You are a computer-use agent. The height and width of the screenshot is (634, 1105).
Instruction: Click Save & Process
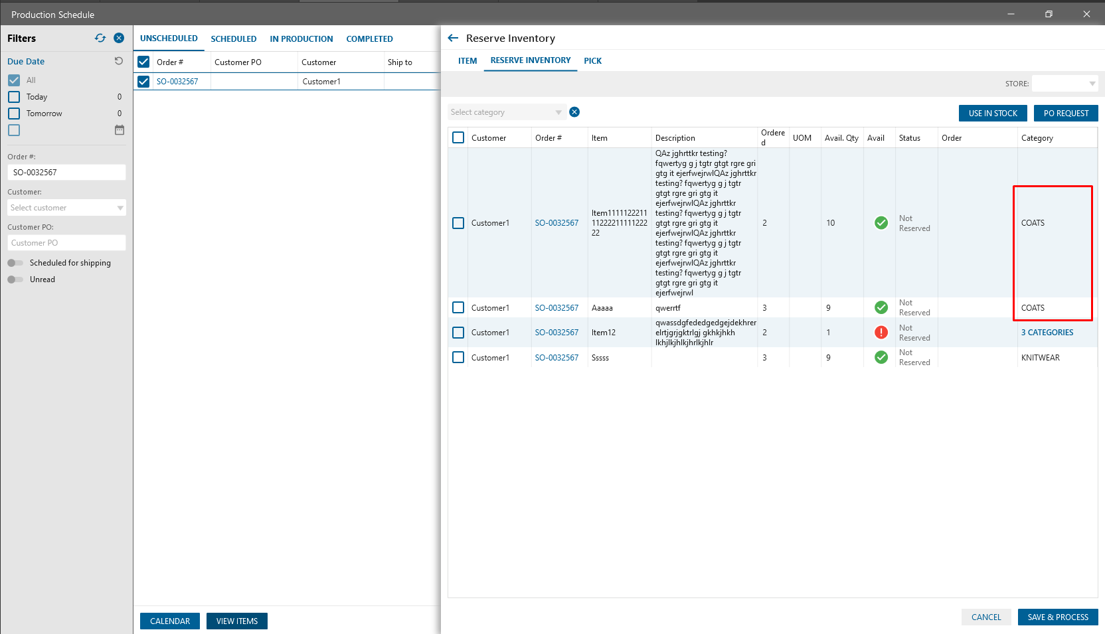tap(1058, 617)
